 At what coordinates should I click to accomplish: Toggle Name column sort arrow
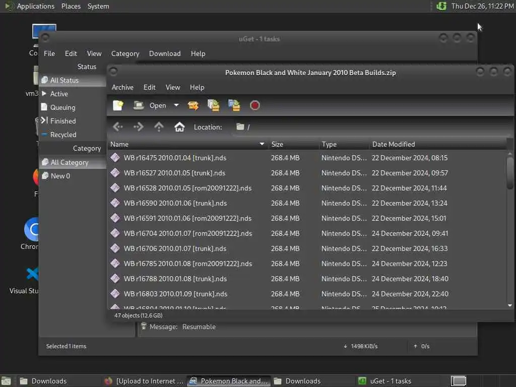[262, 144]
